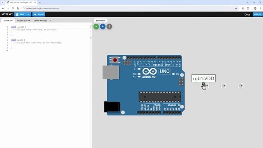Click the setup code comment line
Image resolution: width=263 pixels, height=148 pixels.
[35, 30]
